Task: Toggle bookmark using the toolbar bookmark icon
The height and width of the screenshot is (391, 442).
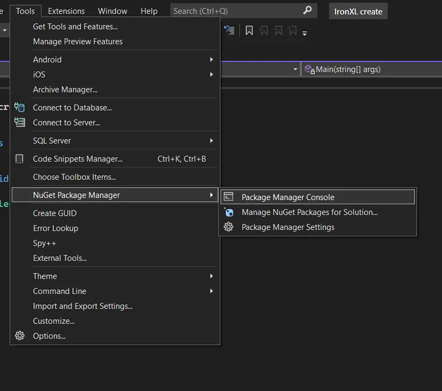Action: 249,31
